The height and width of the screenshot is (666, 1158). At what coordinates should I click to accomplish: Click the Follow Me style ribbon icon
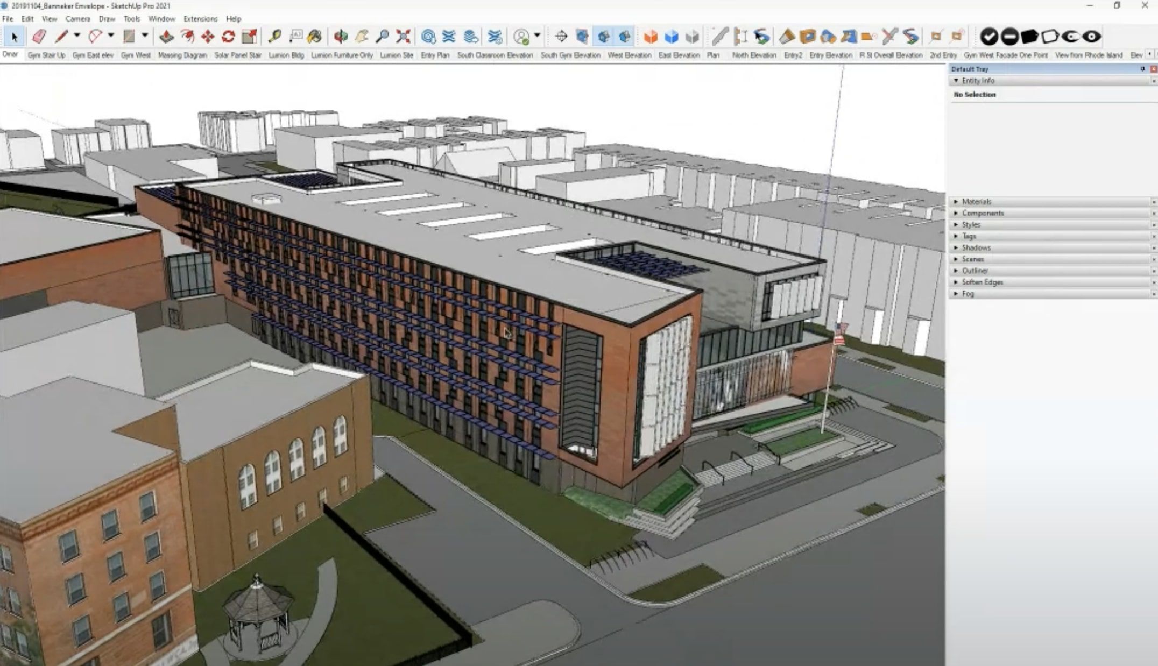(910, 37)
